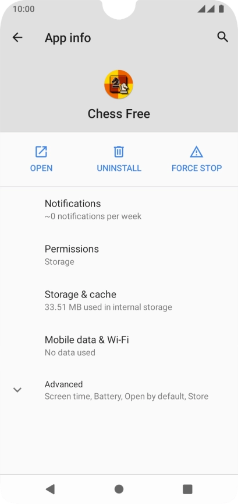
Task: Tap the Android back triangle button
Action: click(x=50, y=489)
